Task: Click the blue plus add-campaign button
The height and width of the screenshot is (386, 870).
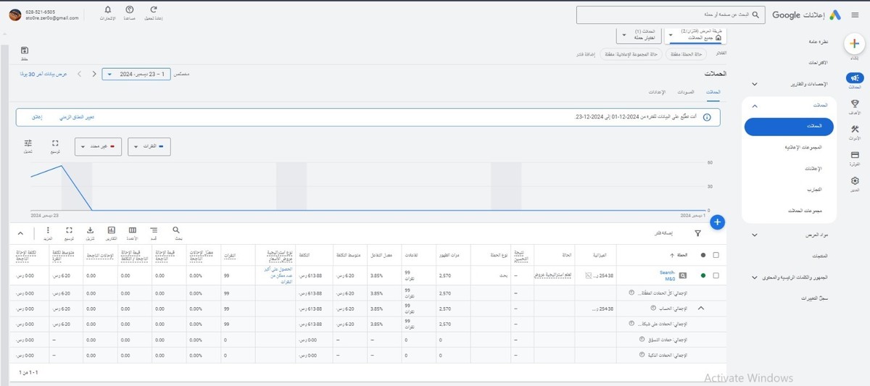Action: tap(717, 222)
